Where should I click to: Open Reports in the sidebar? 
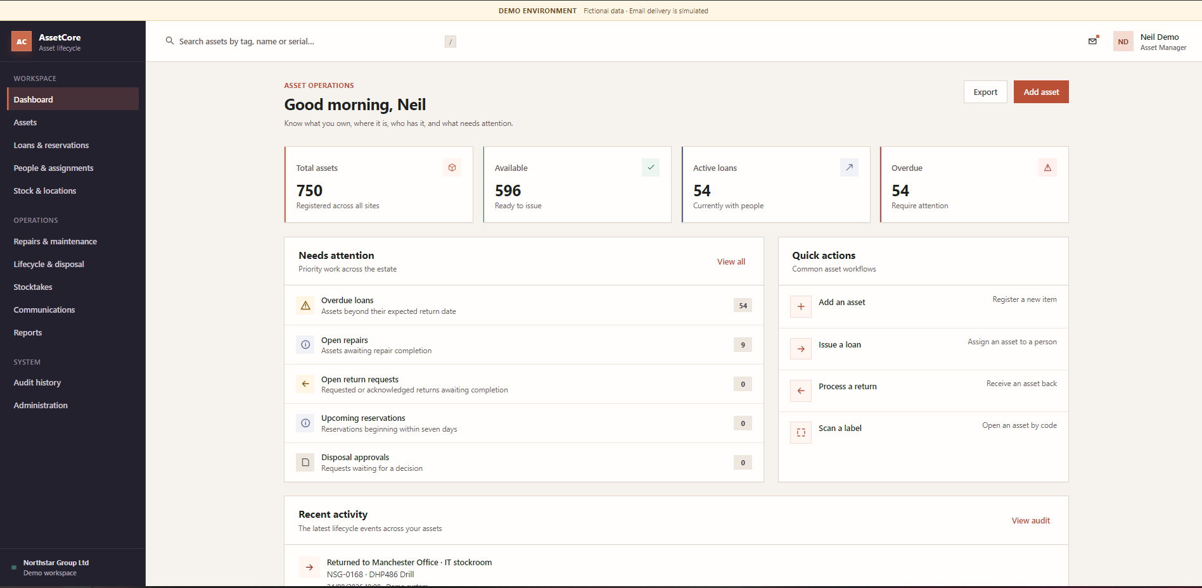tap(73, 332)
